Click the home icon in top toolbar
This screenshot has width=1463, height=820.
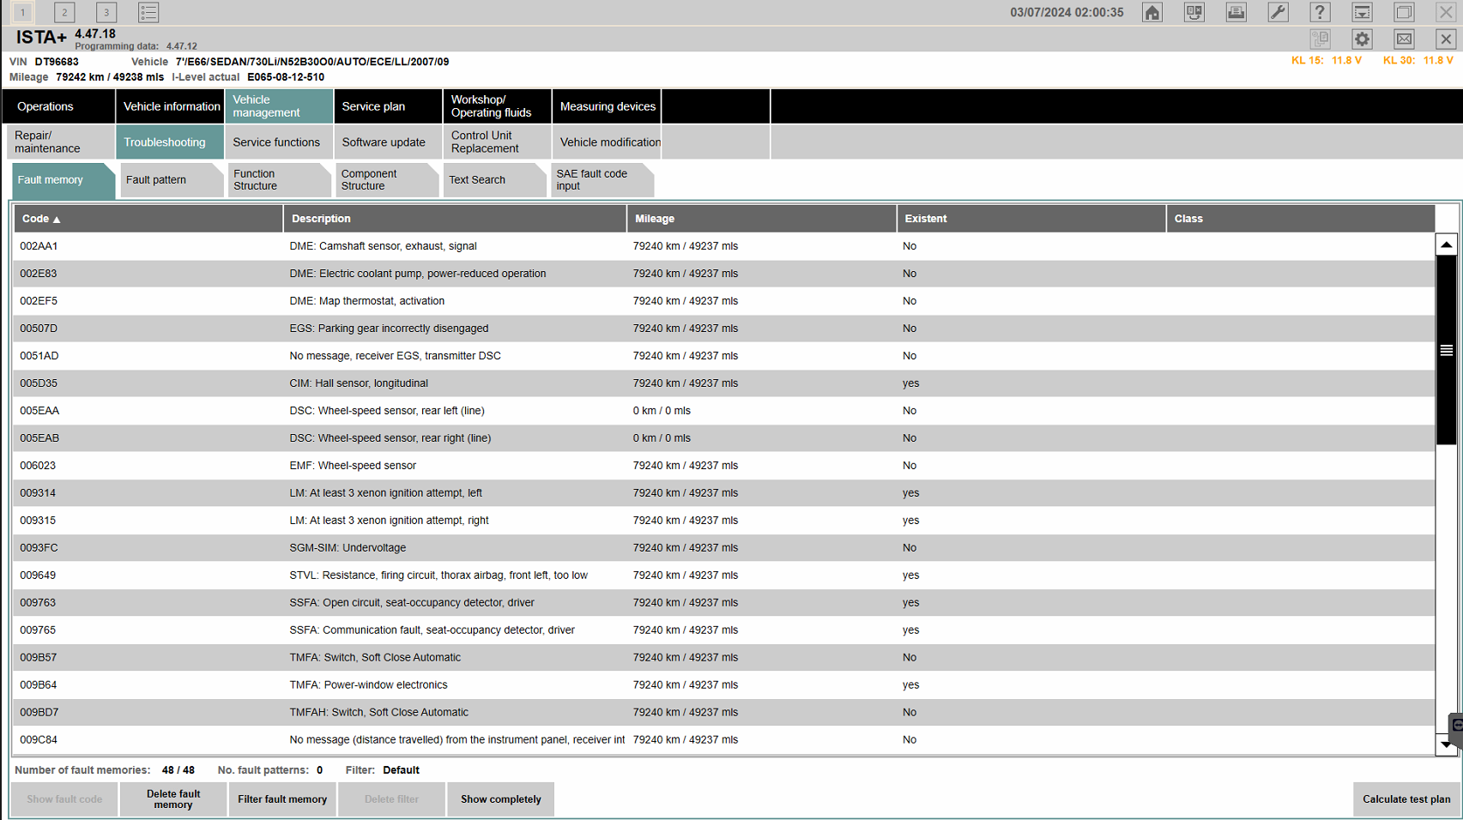pos(1152,13)
